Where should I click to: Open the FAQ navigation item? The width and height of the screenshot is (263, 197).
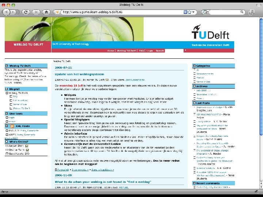[x=141, y=51]
